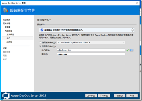Click the 就绪检查 sidebar step

pyautogui.click(x=6, y=52)
